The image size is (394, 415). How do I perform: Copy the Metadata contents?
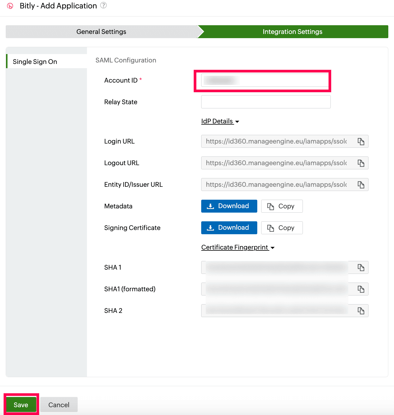point(282,206)
